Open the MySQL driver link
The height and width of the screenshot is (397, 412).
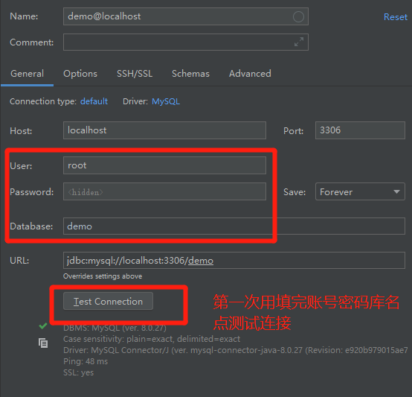(x=166, y=101)
